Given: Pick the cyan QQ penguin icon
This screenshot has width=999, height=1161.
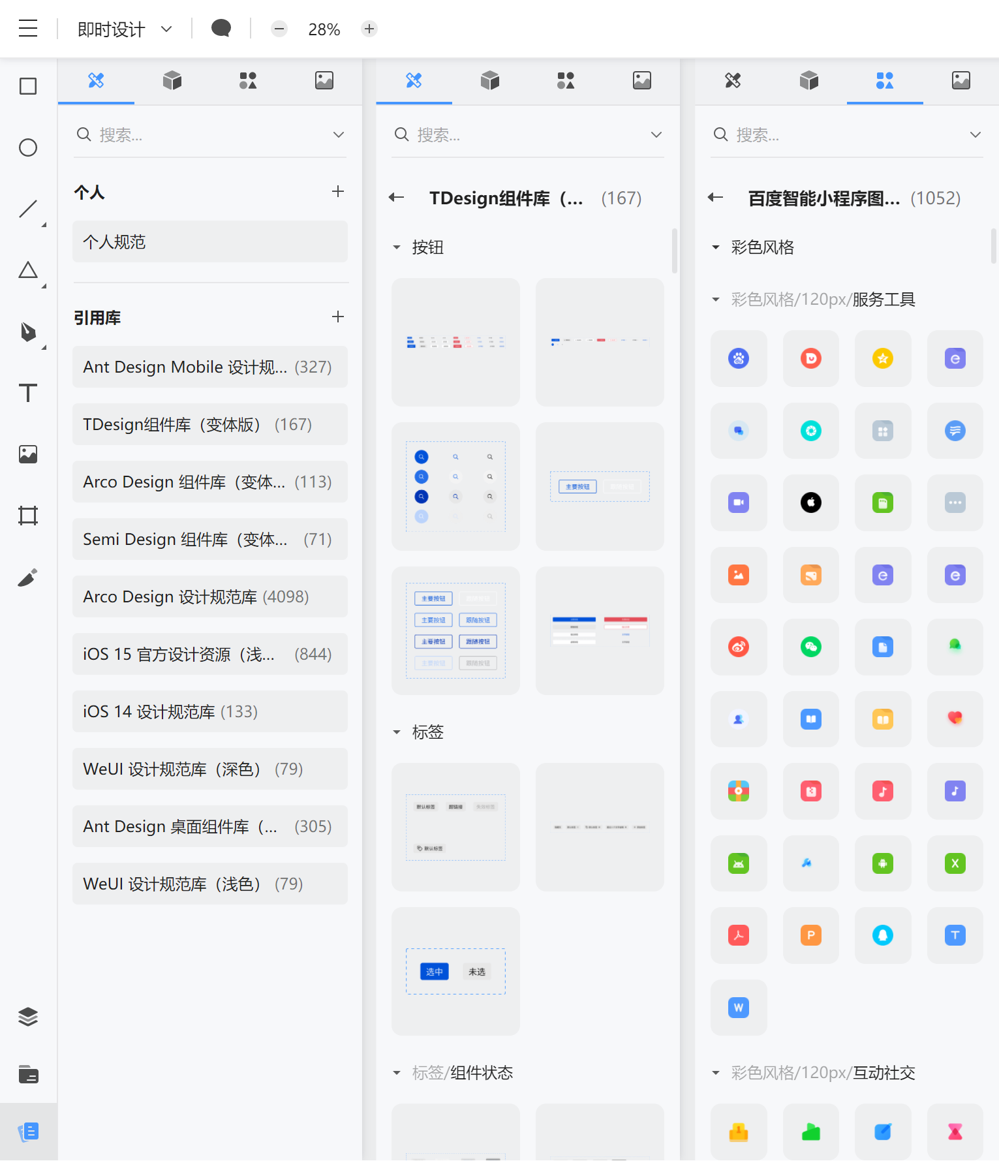Looking at the screenshot, I should pos(883,935).
